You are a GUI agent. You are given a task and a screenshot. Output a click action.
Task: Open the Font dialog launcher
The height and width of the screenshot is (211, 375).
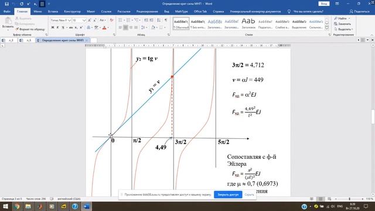click(114, 35)
